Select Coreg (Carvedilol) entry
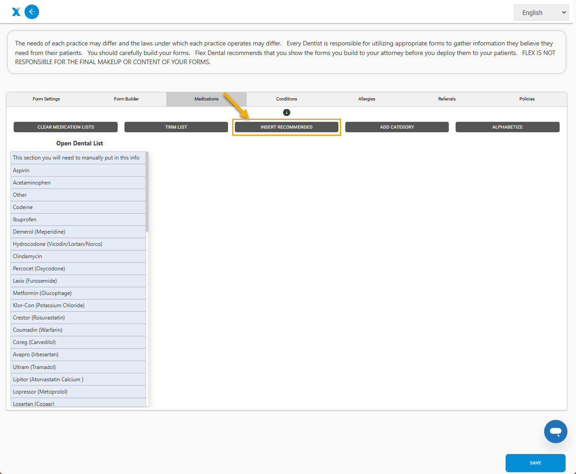 (x=78, y=342)
